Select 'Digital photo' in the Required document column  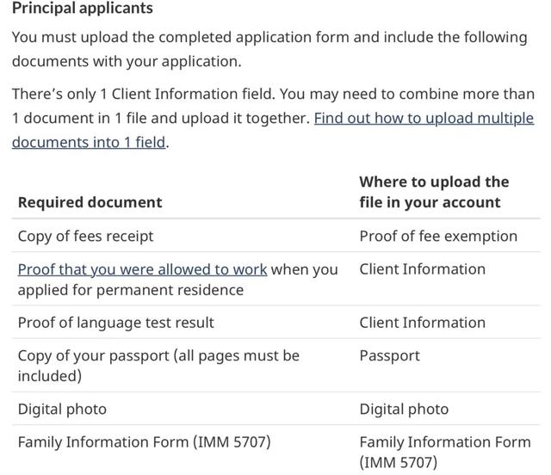click(62, 409)
